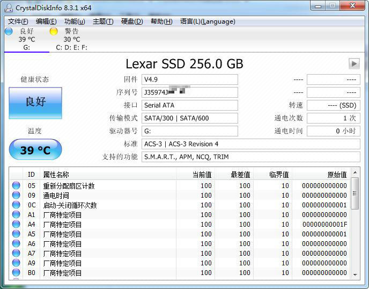
Task: Click the 原始值 column header
Action: click(337, 175)
